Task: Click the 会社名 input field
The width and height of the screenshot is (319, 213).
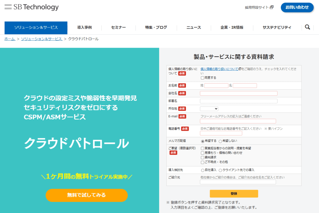Action: tap(239, 93)
